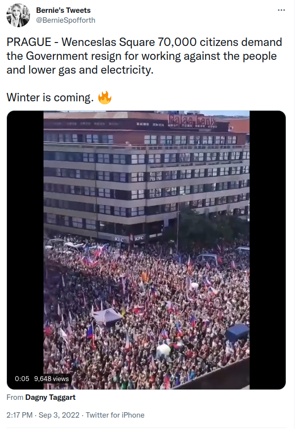Click the video's left black letterbox bar

pos(25,250)
